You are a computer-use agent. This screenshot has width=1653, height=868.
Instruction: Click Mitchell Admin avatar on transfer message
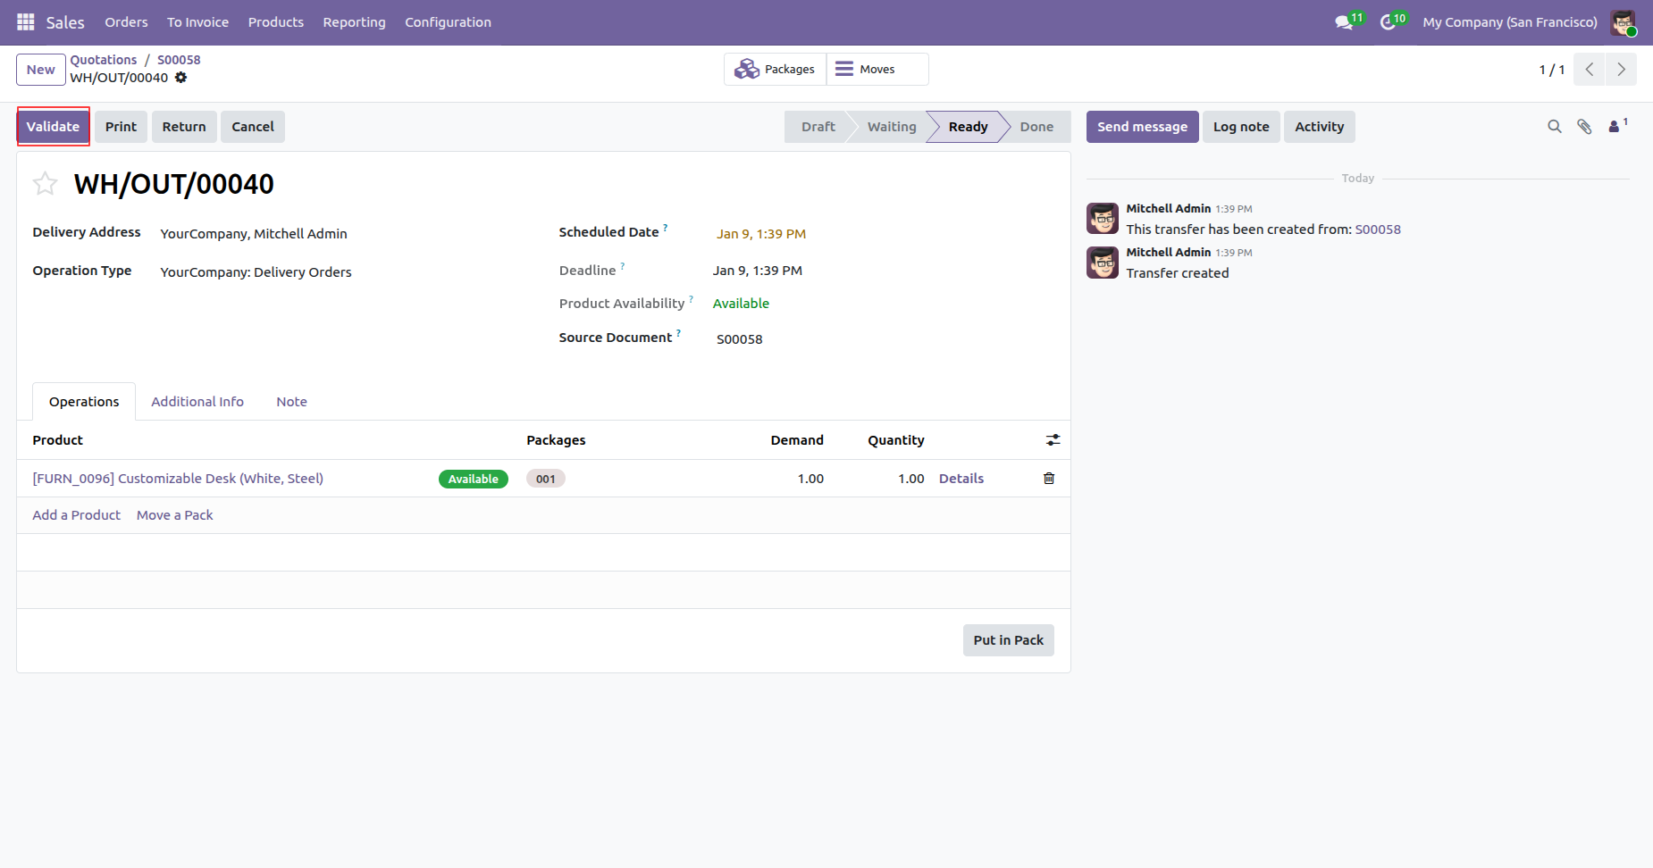[1103, 219]
